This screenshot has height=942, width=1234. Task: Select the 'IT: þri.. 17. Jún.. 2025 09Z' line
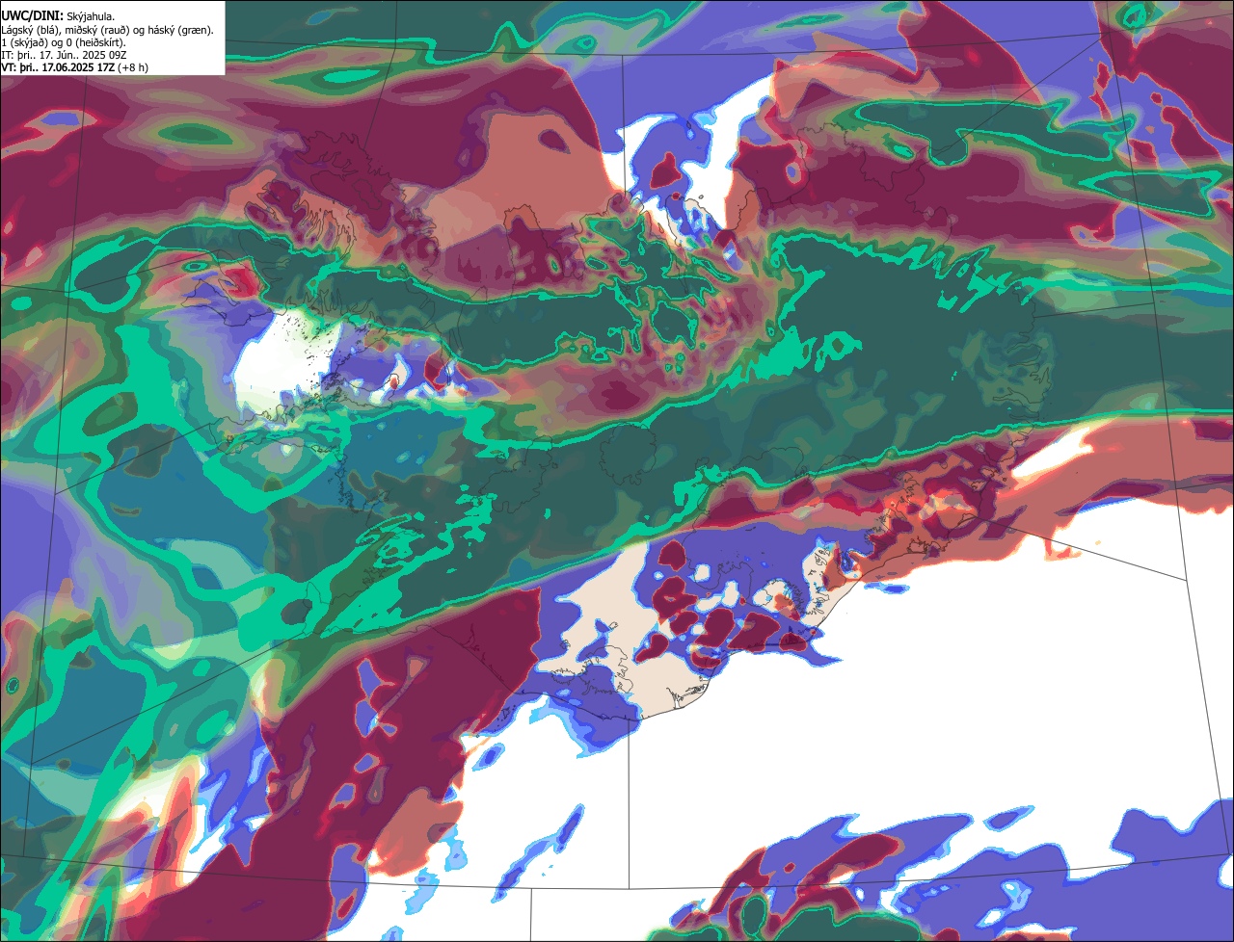click(64, 55)
